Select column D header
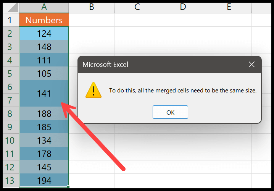The height and width of the screenshot is (191, 274). (x=183, y=8)
